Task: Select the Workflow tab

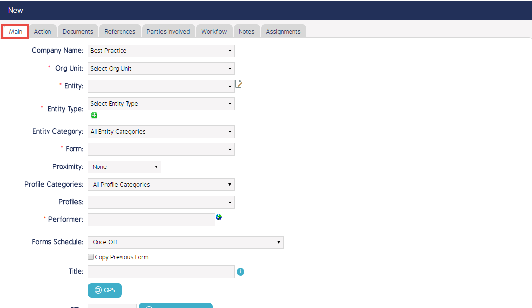Action: point(214,31)
